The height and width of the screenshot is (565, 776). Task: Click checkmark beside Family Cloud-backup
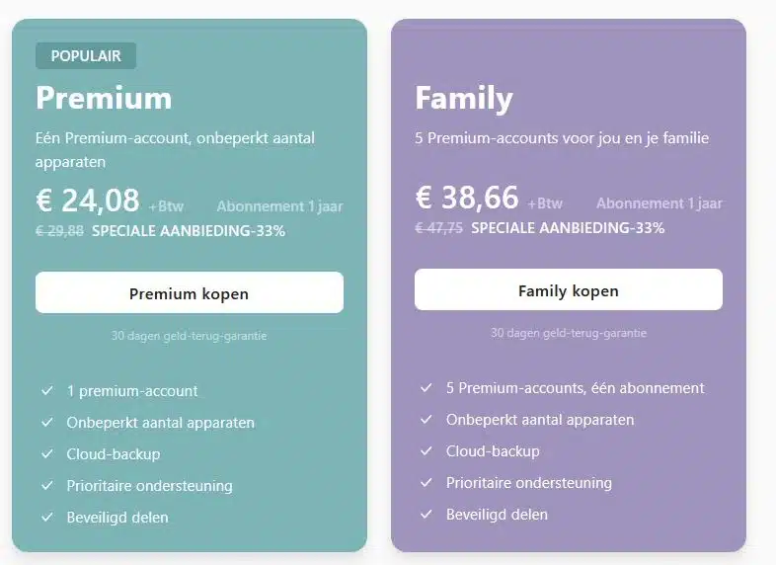click(x=427, y=451)
